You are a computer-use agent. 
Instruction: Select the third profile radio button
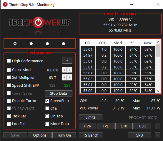(47, 44)
